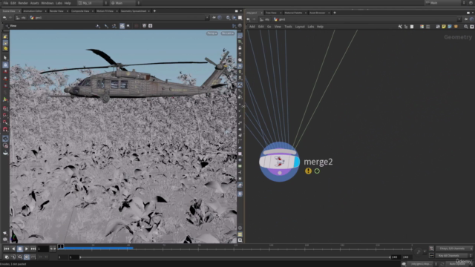Stop playback
The width and height of the screenshot is (475, 267).
[x=20, y=249]
